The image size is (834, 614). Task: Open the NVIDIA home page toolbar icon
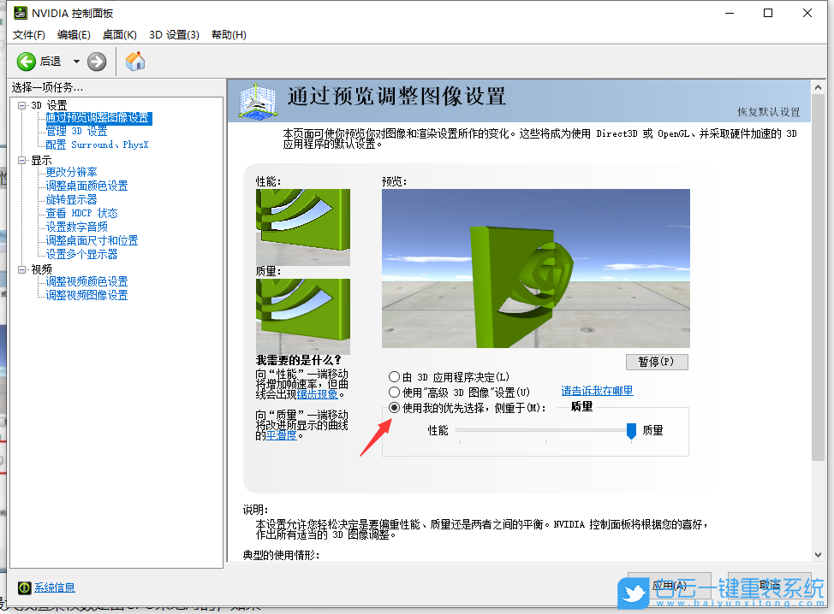pyautogui.click(x=134, y=61)
